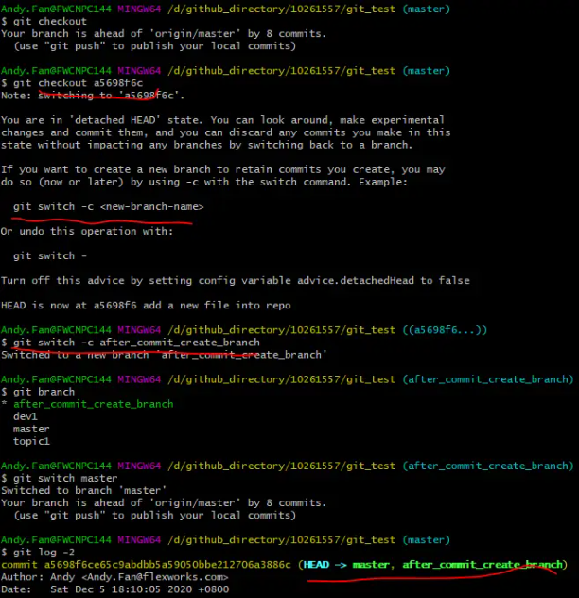Click 'Turn off this advice' config hint line
This screenshot has width=579, height=598.
click(236, 281)
